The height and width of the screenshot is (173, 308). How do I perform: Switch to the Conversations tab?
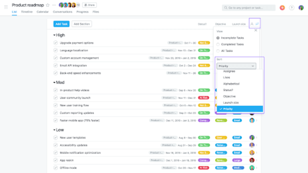(62, 12)
